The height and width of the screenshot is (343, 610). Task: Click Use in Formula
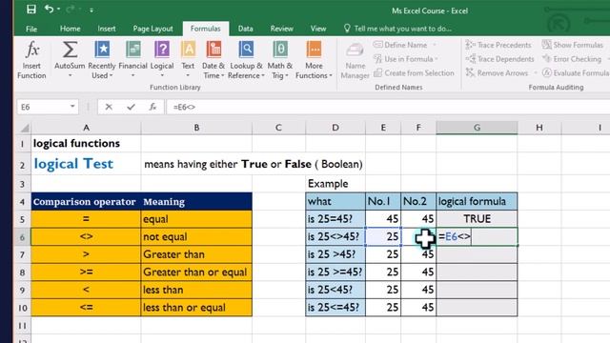406,59
